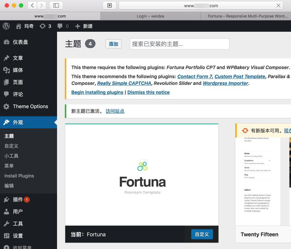Select 外观 appearance menu

(x=28, y=122)
